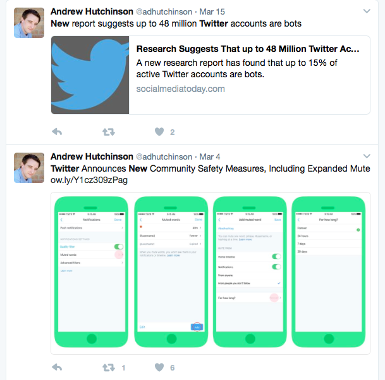Open the Mar 4 tweet date
The width and height of the screenshot is (385, 380).
210,157
